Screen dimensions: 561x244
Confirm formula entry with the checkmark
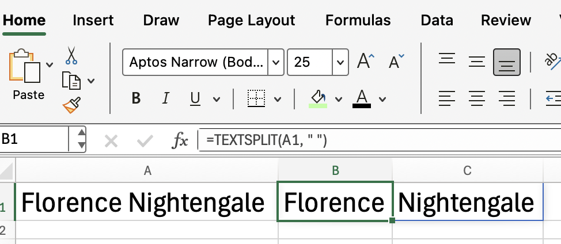click(145, 142)
